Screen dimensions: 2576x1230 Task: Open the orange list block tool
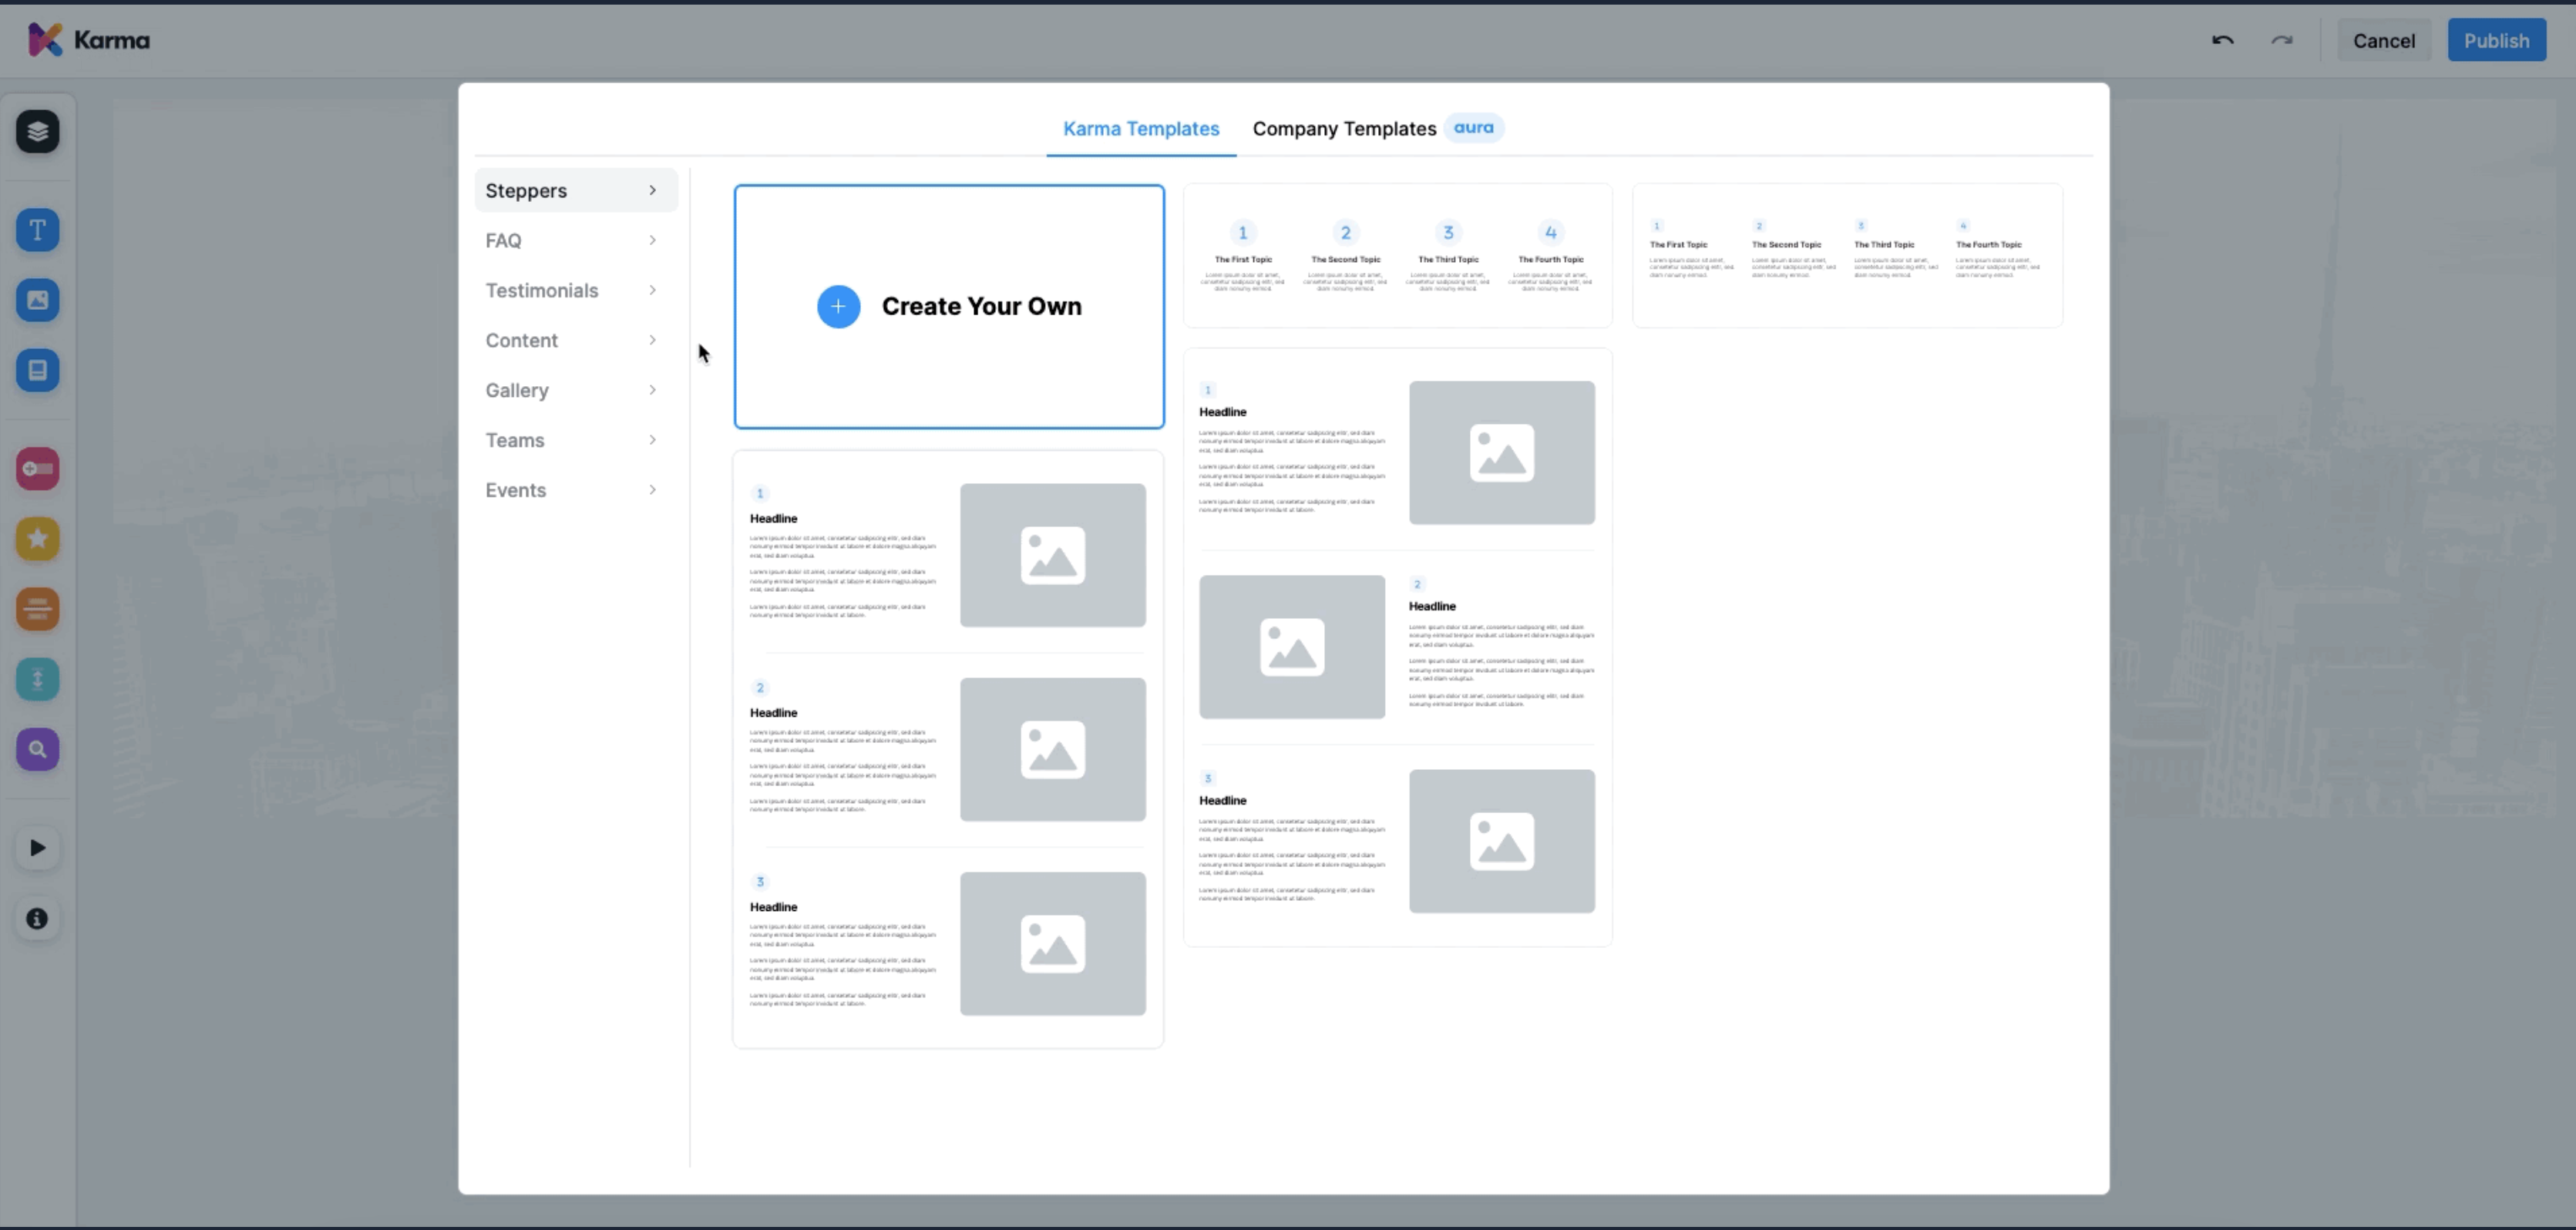click(x=37, y=609)
